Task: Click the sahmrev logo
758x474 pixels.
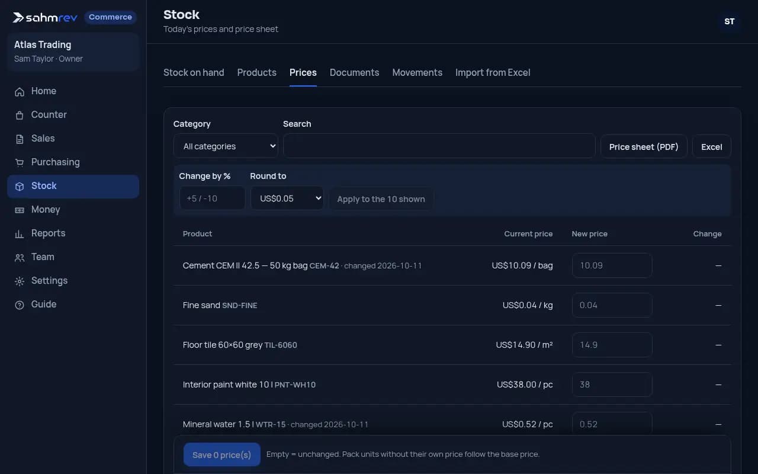Action: [x=46, y=17]
